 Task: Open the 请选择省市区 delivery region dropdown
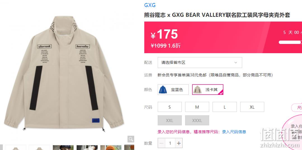pos(200,62)
